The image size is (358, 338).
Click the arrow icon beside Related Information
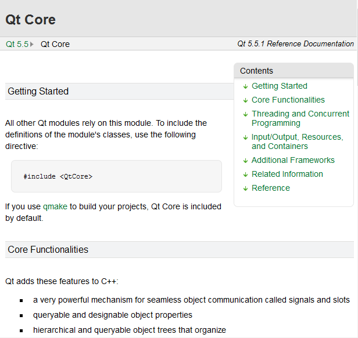245,175
